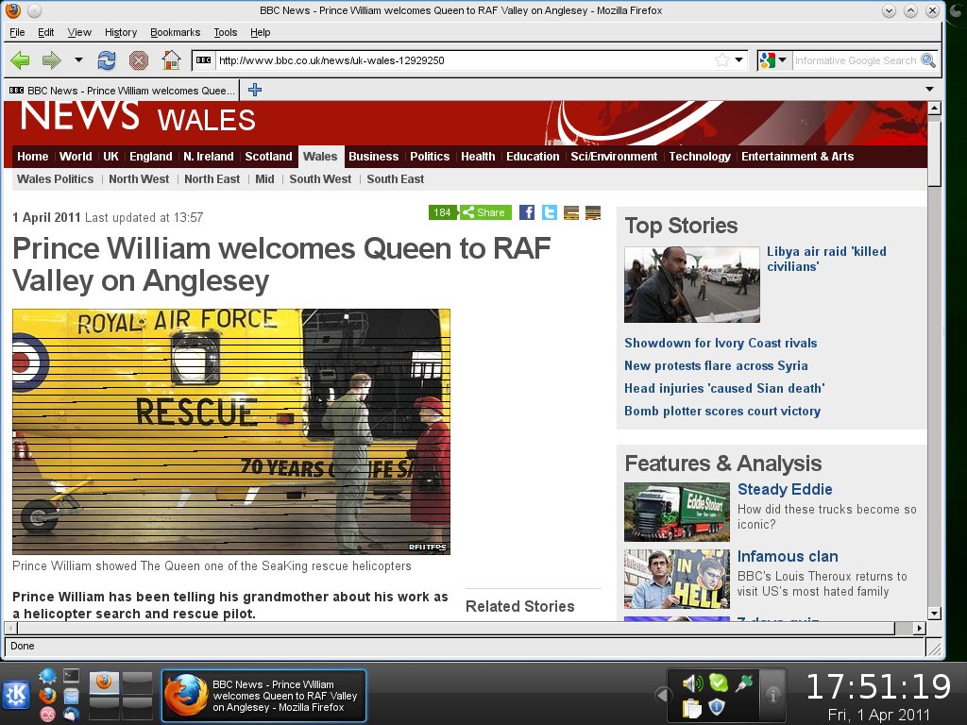Launch the terminal from the panel
The image size is (967, 725).
(x=71, y=676)
